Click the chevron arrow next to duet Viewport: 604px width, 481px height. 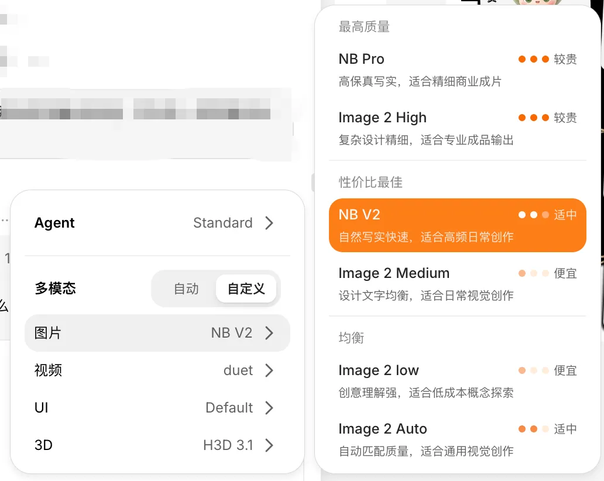click(x=269, y=370)
